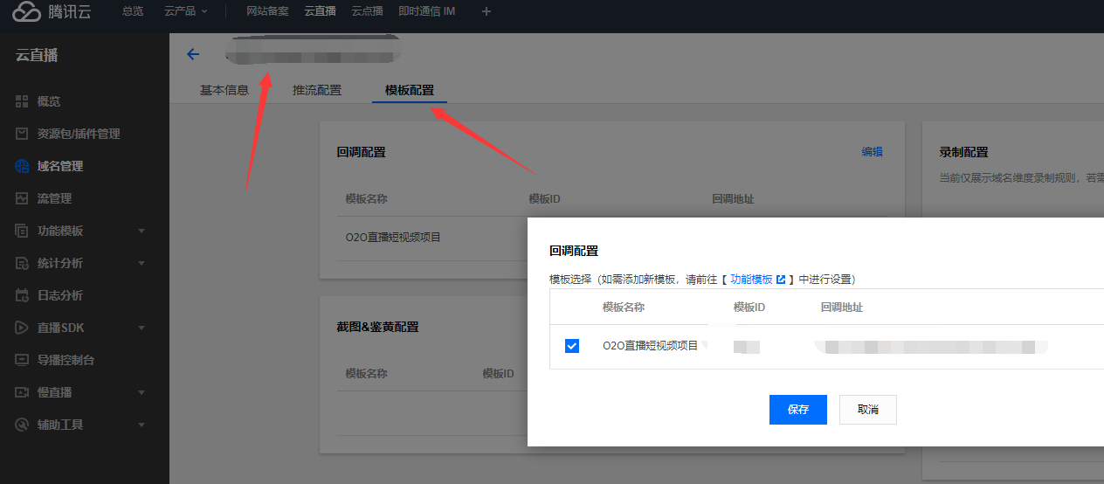The image size is (1104, 484).
Task: Select 云直播 in top navigation
Action: click(x=320, y=11)
